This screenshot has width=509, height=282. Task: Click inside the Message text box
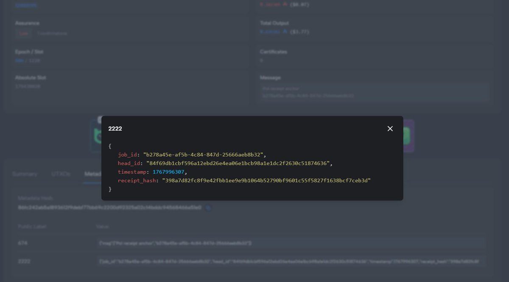373,91
